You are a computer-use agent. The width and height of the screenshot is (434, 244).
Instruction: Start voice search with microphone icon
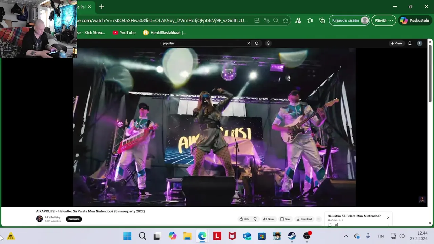(268, 43)
